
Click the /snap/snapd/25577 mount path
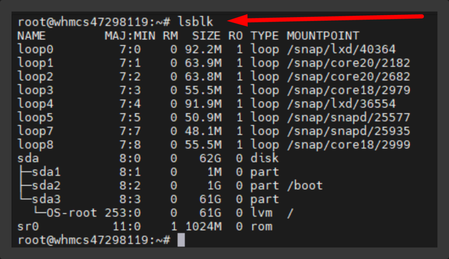point(349,117)
